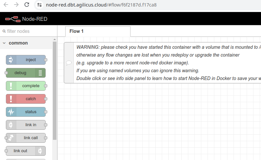Click the magnifier icon in filter nodes
The height and width of the screenshot is (160, 261).
(4, 31)
